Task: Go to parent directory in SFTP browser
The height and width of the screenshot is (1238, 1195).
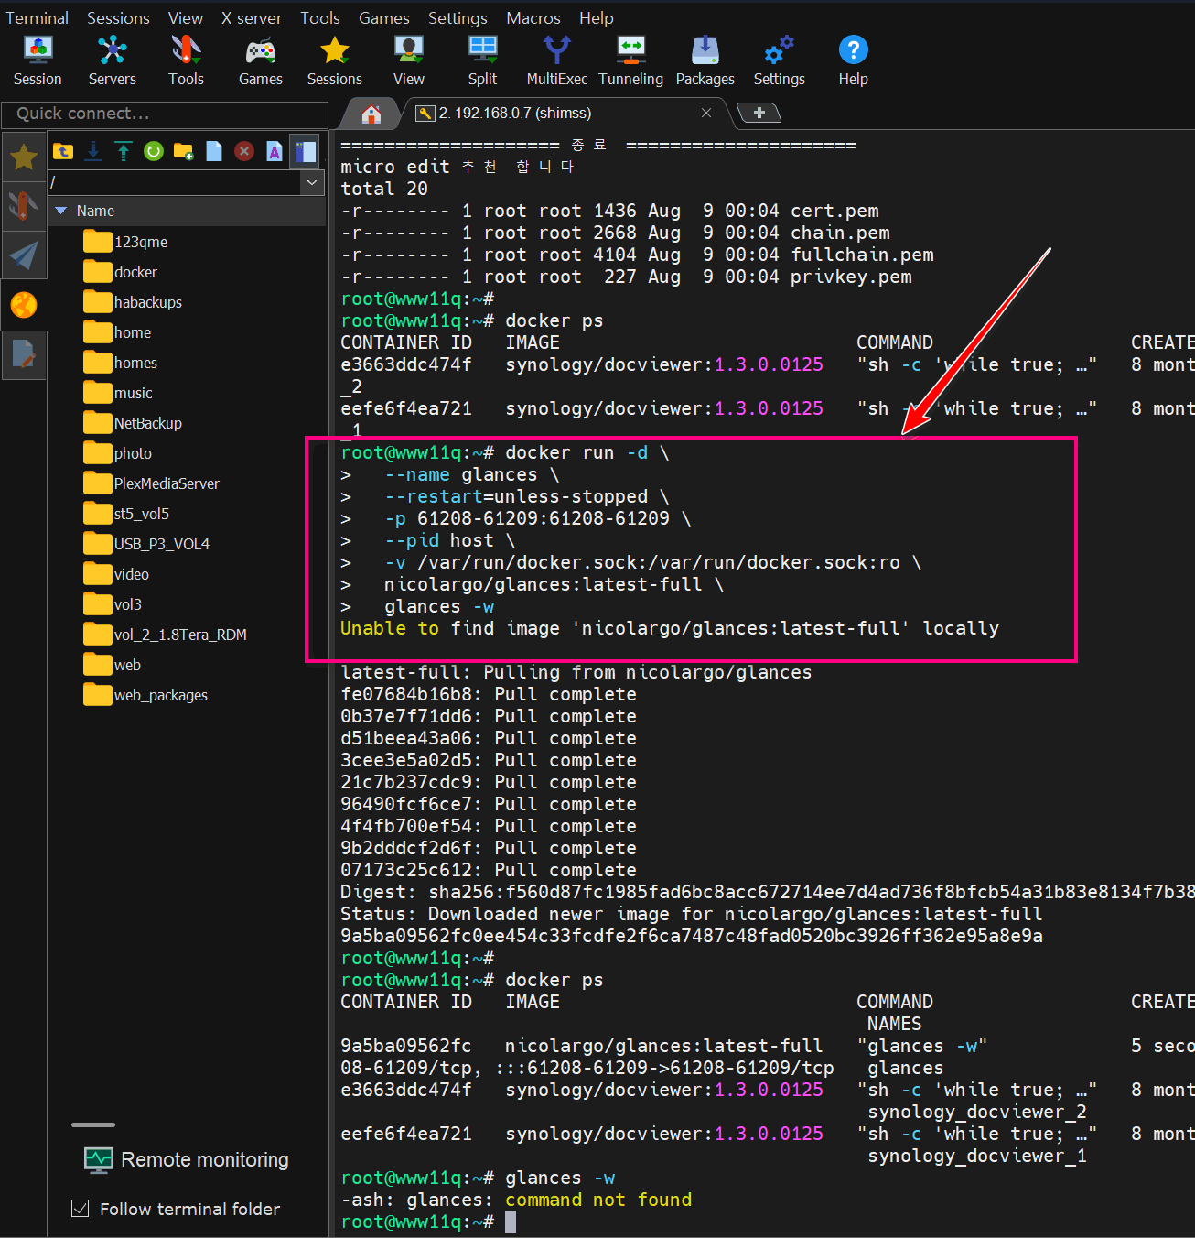Action: (x=63, y=151)
